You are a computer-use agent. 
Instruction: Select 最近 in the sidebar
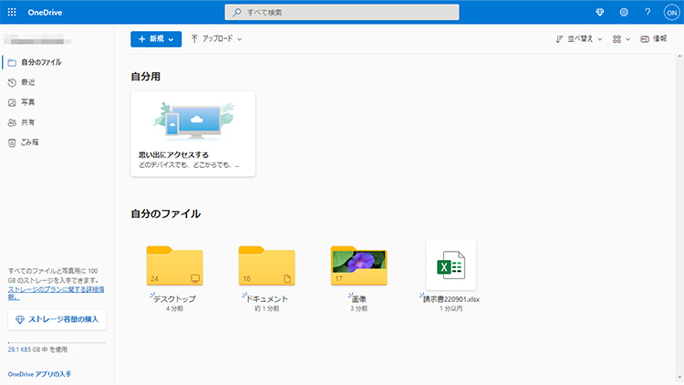point(28,82)
